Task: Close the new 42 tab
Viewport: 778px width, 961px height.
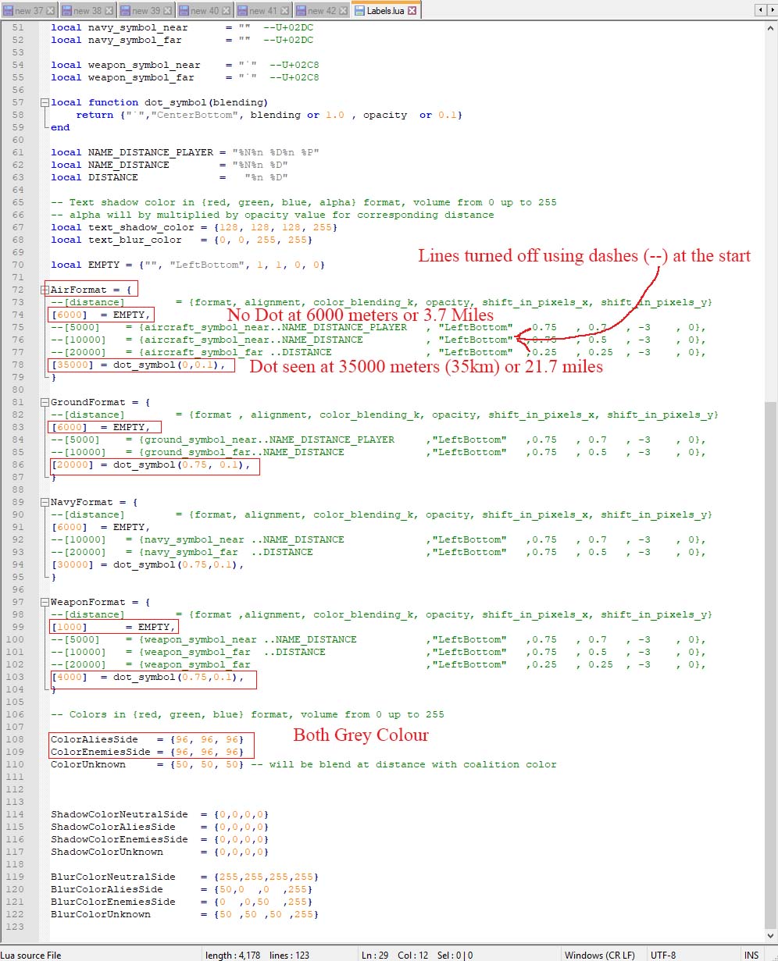Action: coord(344,11)
